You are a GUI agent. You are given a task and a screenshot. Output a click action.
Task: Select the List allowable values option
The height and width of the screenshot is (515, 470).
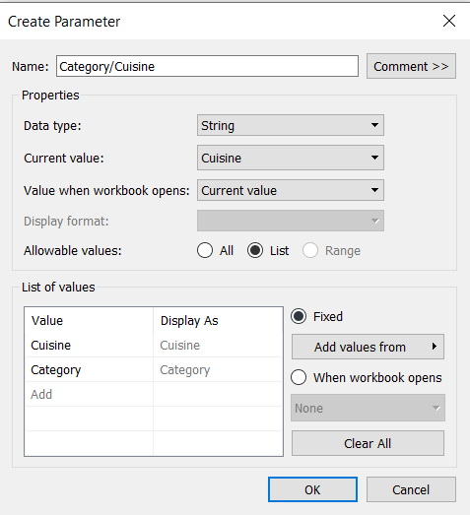tap(255, 250)
